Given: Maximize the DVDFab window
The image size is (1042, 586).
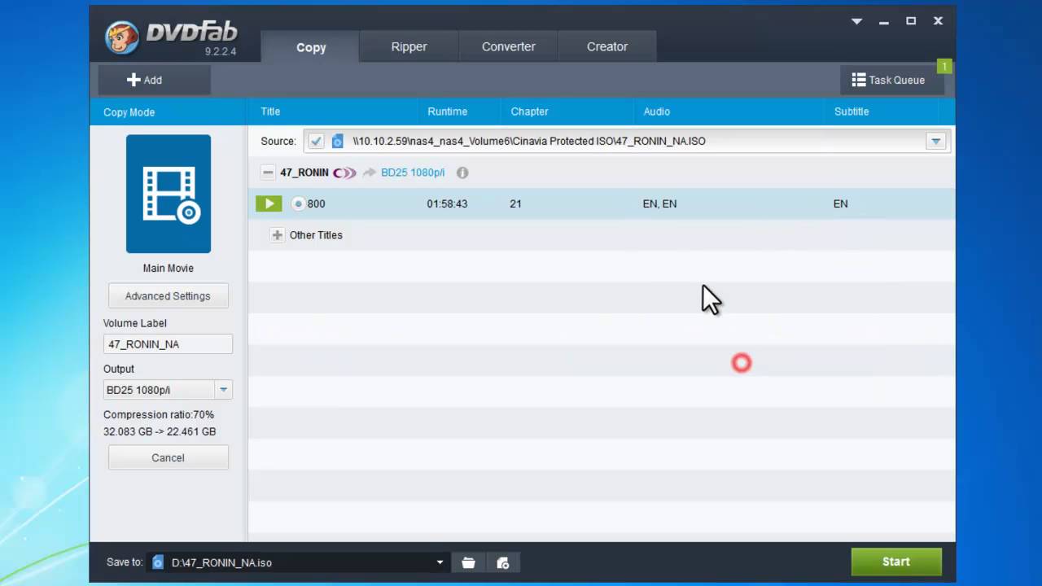Looking at the screenshot, I should coord(911,21).
